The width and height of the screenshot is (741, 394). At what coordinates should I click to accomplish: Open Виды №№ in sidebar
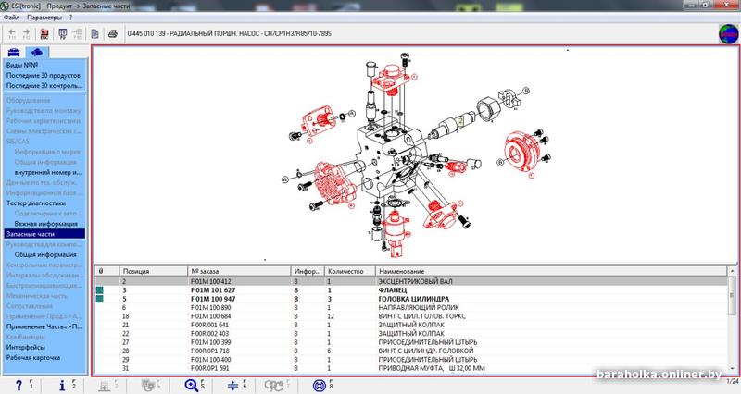click(x=22, y=65)
